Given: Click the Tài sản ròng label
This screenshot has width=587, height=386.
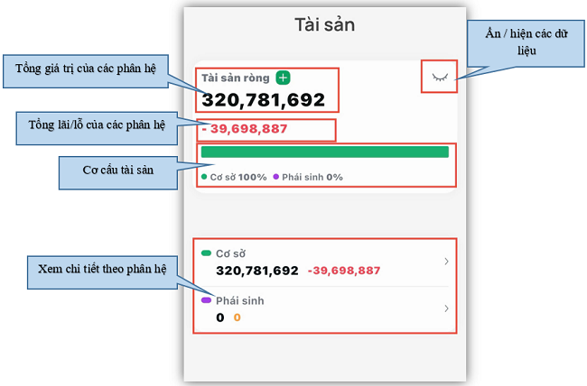Looking at the screenshot, I should click(236, 78).
